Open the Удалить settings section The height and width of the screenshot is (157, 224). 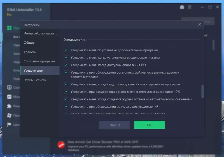point(40,52)
